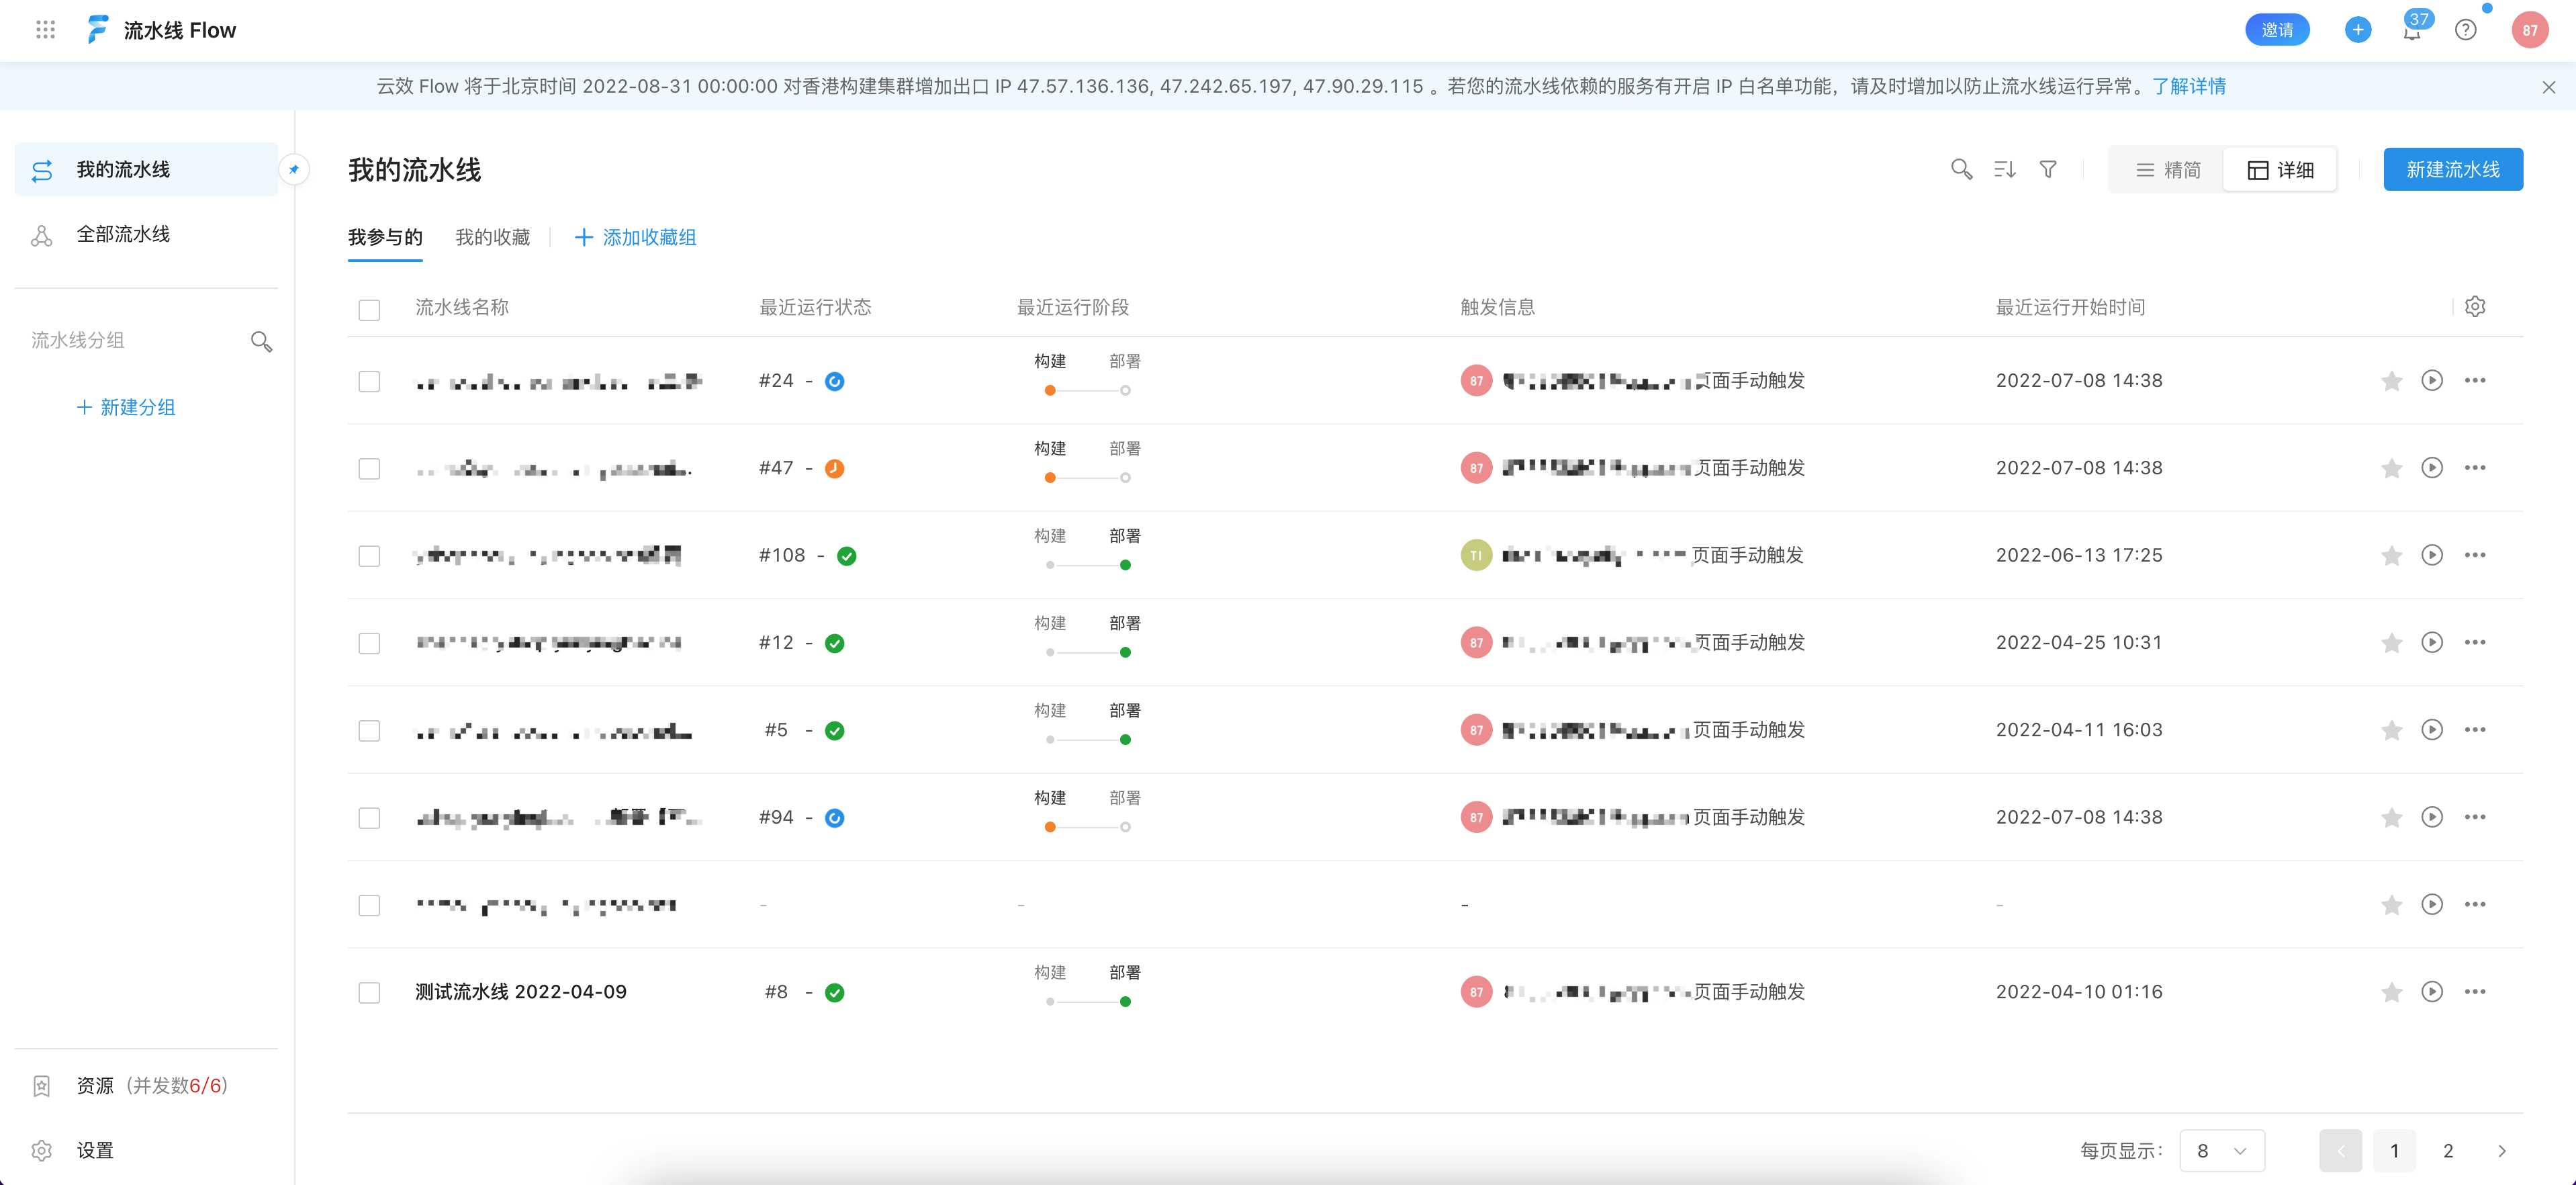Click the app launcher grid icon top left
Image resolution: width=2576 pixels, height=1185 pixels.
(44, 30)
